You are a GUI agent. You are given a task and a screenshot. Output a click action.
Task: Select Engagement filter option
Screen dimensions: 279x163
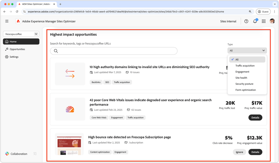click(x=242, y=72)
